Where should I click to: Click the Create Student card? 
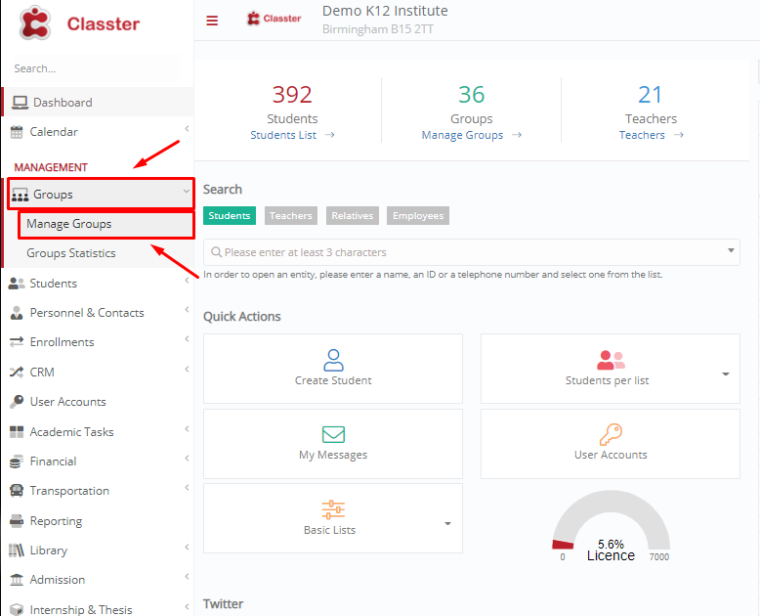click(x=333, y=369)
